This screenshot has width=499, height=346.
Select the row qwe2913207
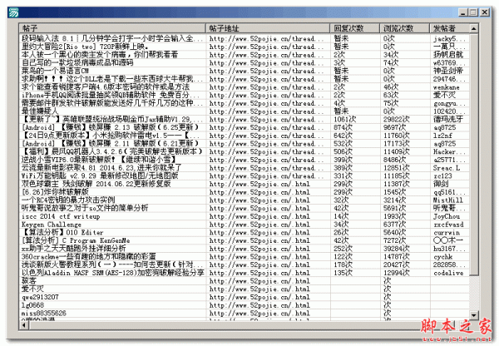pos(244,297)
